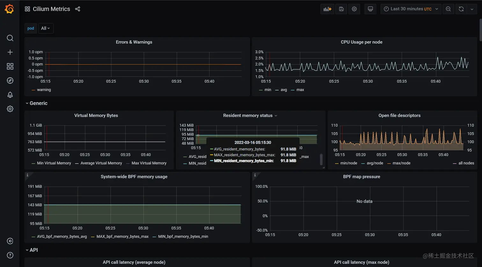Toggle all nodes legend series
Screen dimensions: 482x267
pyautogui.click(x=466, y=163)
